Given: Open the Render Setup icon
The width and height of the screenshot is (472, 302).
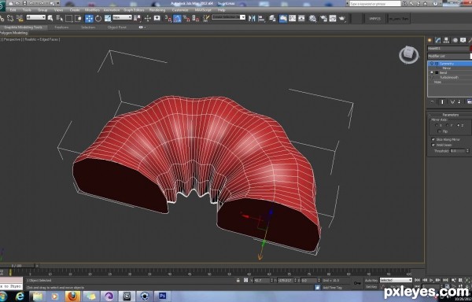Looking at the screenshot, I should [324, 18].
